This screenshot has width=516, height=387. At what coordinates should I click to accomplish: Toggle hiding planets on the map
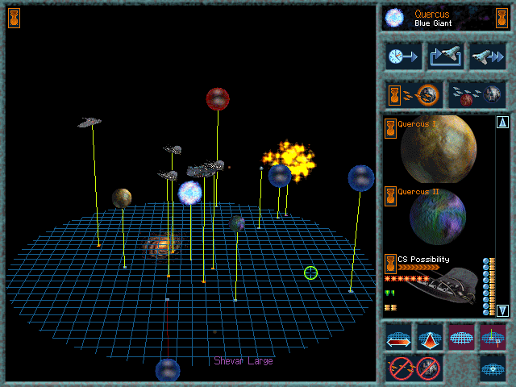[428, 368]
